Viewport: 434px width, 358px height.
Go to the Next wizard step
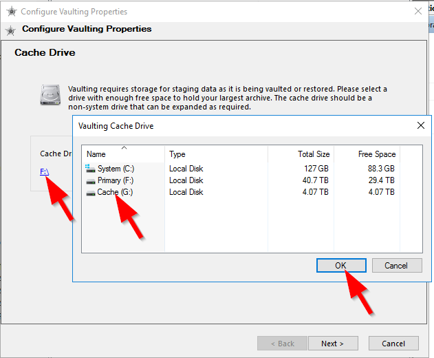[333, 344]
